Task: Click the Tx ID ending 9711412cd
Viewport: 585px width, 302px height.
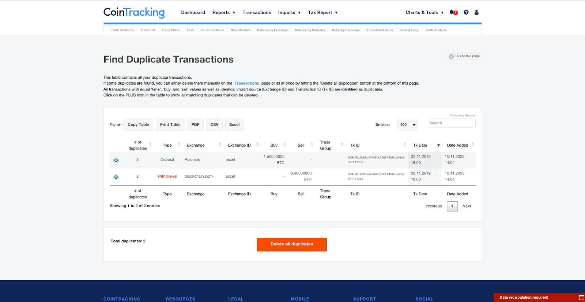Action: pyautogui.click(x=376, y=177)
